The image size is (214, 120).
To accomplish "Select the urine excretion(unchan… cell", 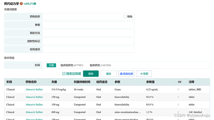I will 128,112.
